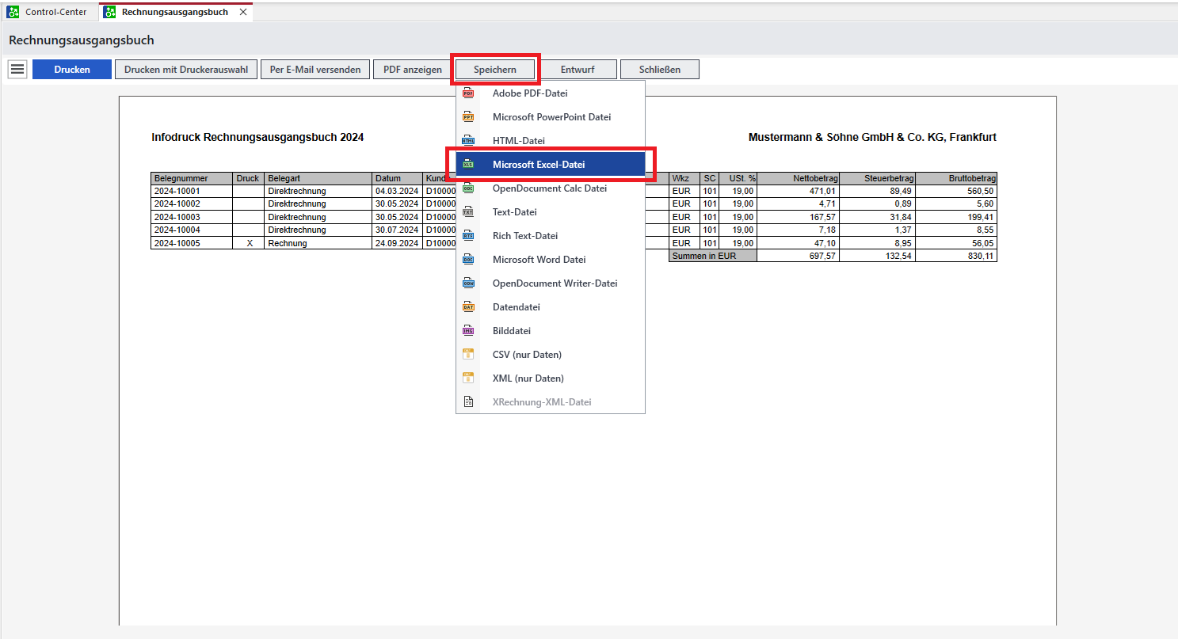
Task: Click the PDF anzeigen button
Action: [x=413, y=70]
